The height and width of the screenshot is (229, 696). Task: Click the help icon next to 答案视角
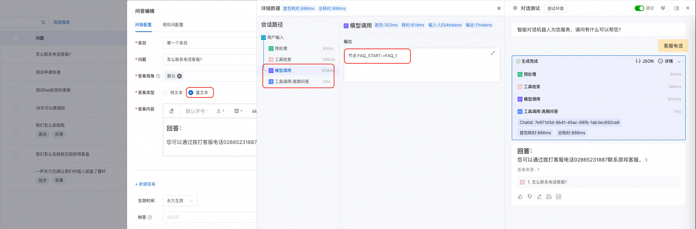tap(158, 76)
